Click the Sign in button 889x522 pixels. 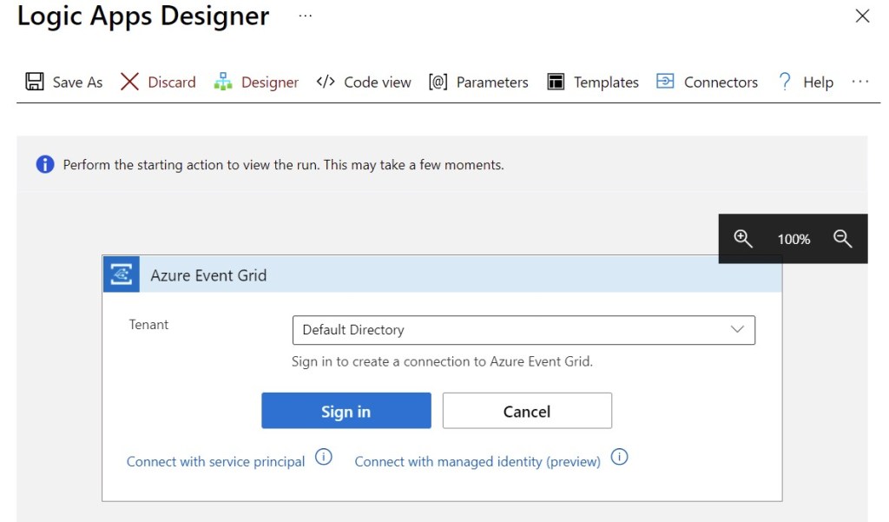click(346, 411)
